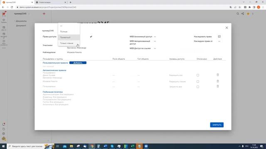Choose 'Полные' in the access dropdown list
The width and height of the screenshot is (266, 149).
tap(69, 31)
